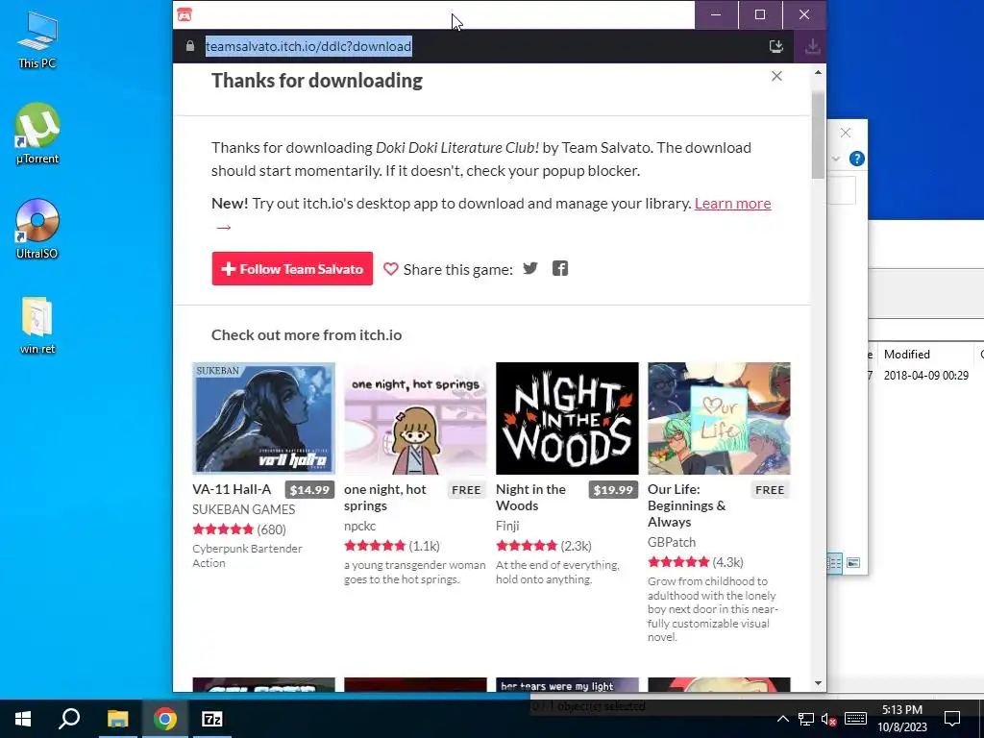
Task: Switch to 7-Zip in taskbar
Action: pyautogui.click(x=212, y=719)
